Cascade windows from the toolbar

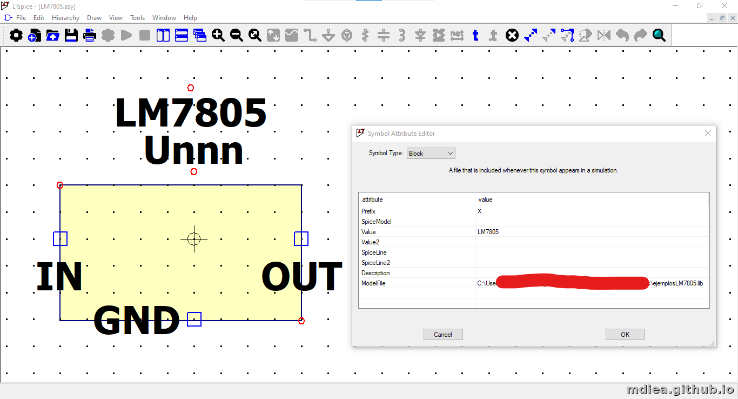click(200, 36)
